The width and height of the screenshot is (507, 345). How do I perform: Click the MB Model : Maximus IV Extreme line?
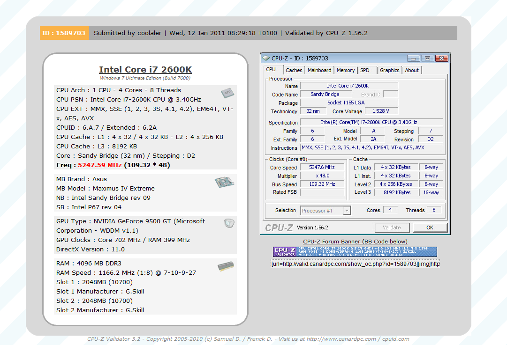coord(106,189)
